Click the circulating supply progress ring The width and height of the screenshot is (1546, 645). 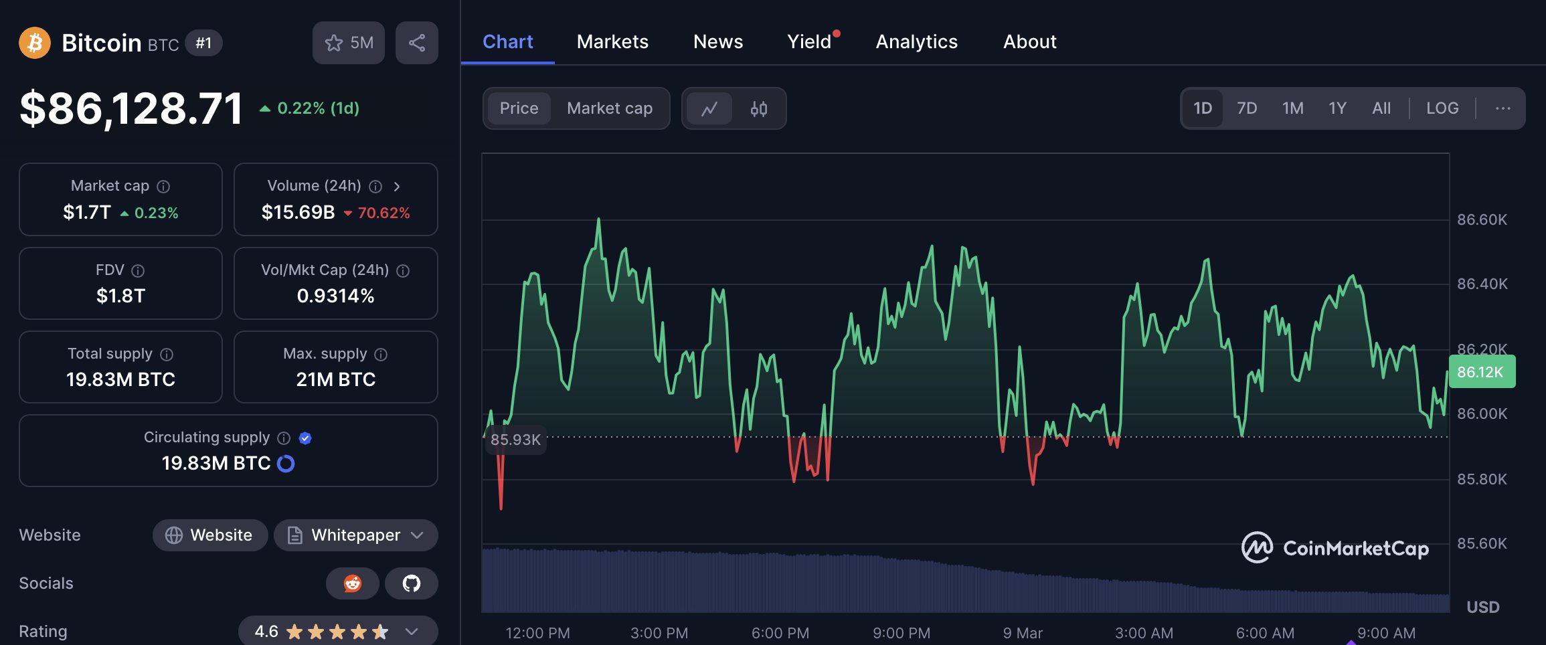pyautogui.click(x=286, y=464)
